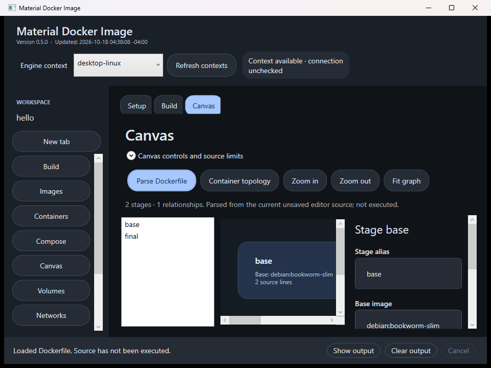The image size is (491, 368).
Task: Open the Canvas section in sidebar
Action: 51,266
